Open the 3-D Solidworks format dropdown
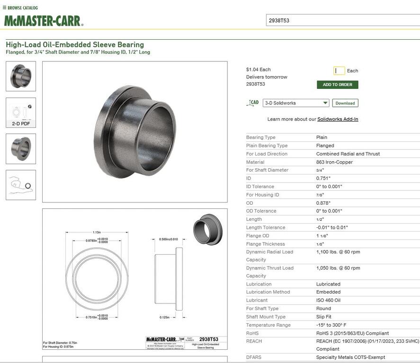 point(296,103)
